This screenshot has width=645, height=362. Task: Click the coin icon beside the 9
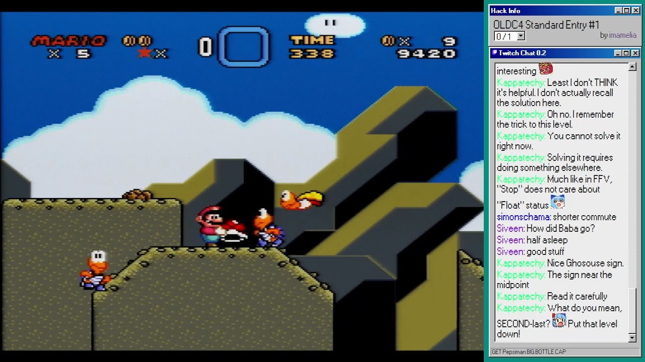(x=388, y=41)
